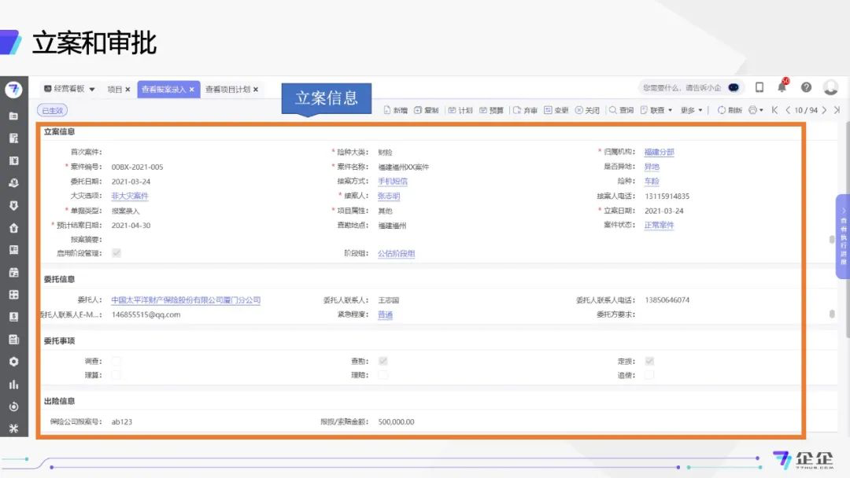This screenshot has height=478, width=850.
Task: Click the 复制 toolbar button
Action: pyautogui.click(x=426, y=111)
